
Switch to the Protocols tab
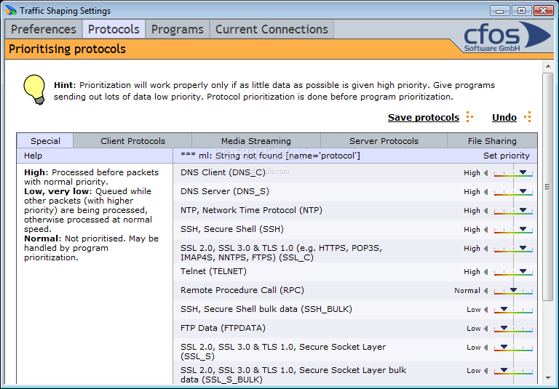114,29
